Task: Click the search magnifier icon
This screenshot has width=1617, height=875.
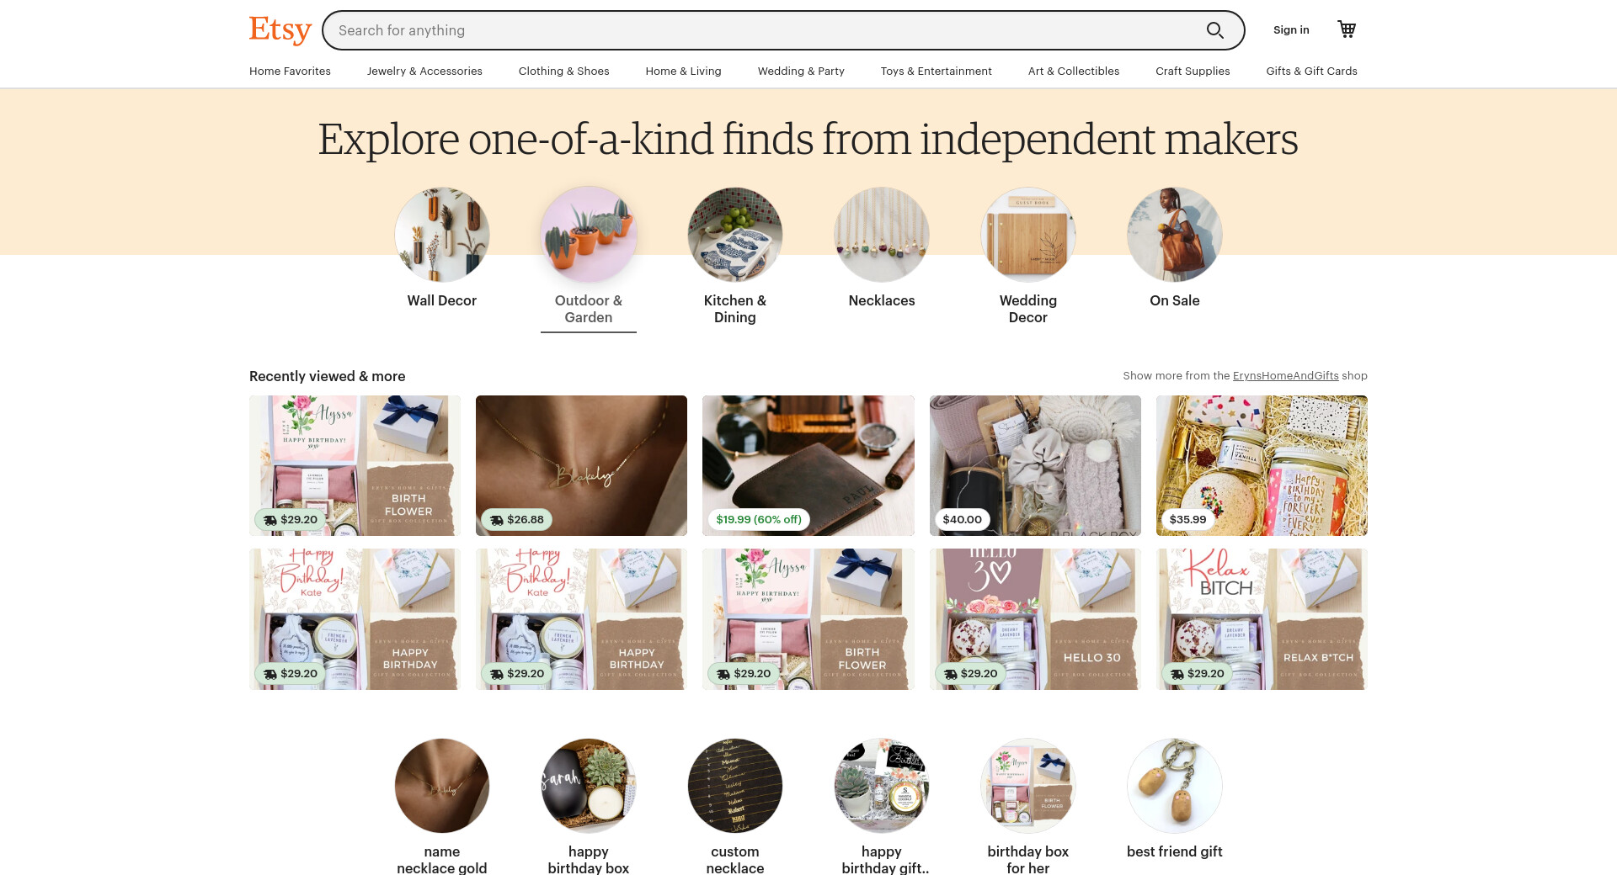Action: (1214, 30)
